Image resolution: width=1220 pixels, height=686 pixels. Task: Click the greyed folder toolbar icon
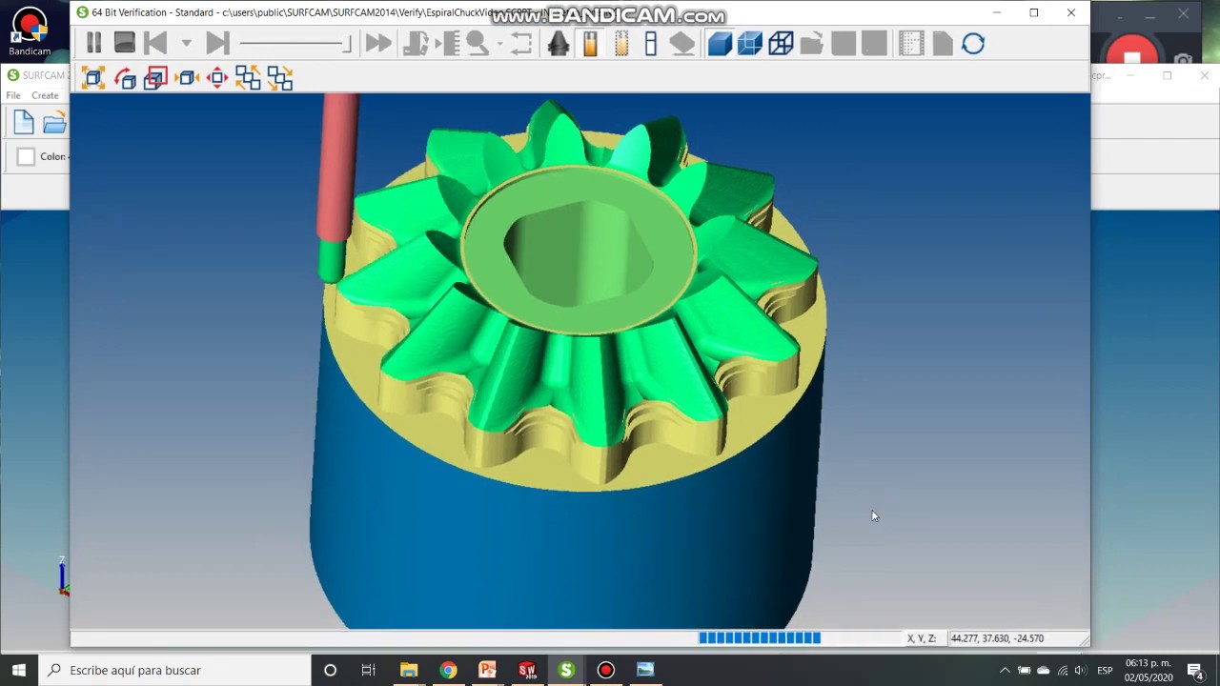(x=812, y=43)
